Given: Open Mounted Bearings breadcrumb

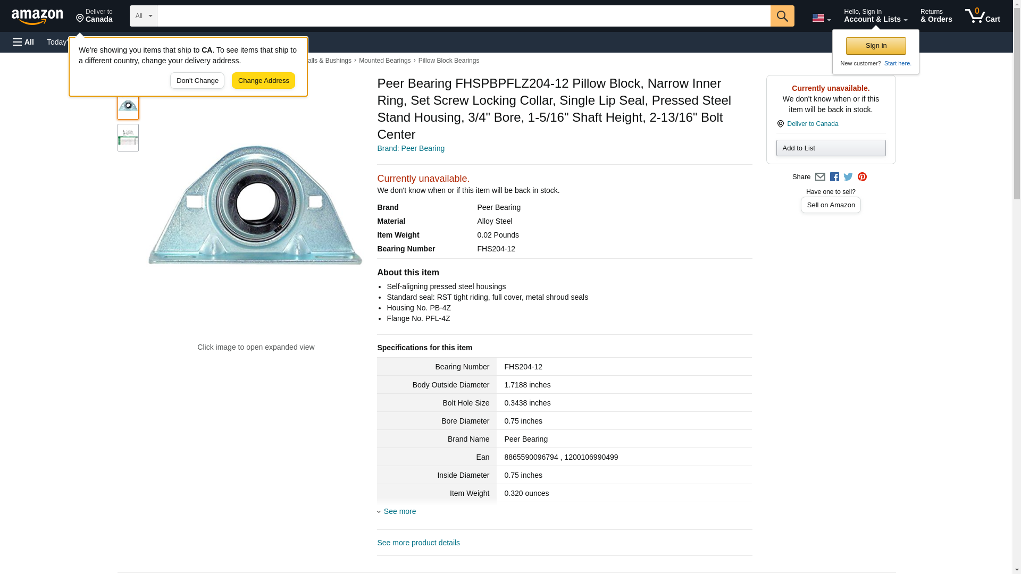Looking at the screenshot, I should tap(384, 61).
